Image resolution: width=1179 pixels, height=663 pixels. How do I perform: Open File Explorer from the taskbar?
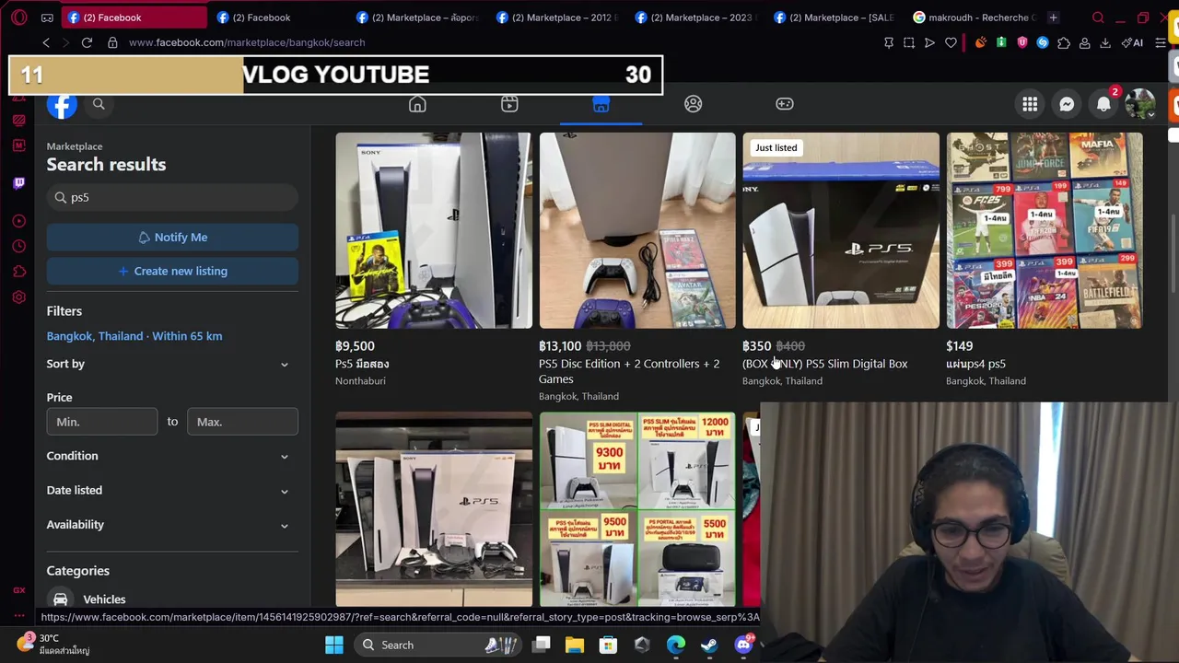tap(575, 646)
